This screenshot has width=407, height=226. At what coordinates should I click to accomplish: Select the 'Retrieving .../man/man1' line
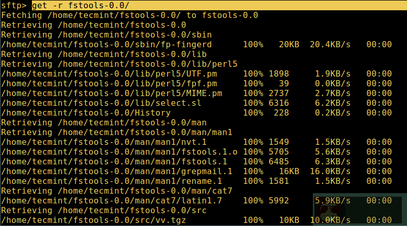pos(117,133)
